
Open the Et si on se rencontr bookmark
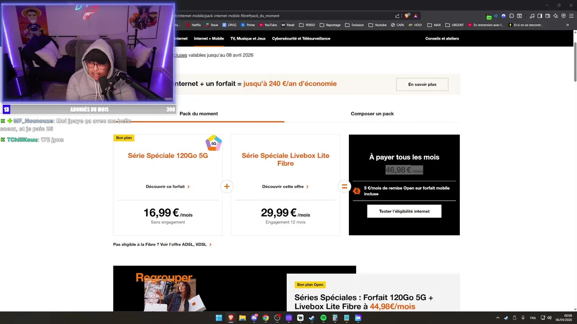(526, 25)
